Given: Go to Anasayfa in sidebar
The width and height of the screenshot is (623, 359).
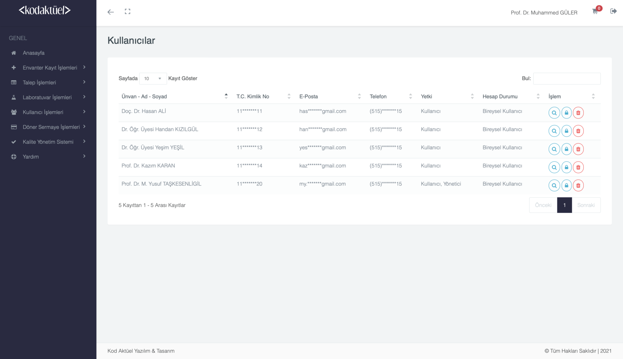Looking at the screenshot, I should [33, 53].
